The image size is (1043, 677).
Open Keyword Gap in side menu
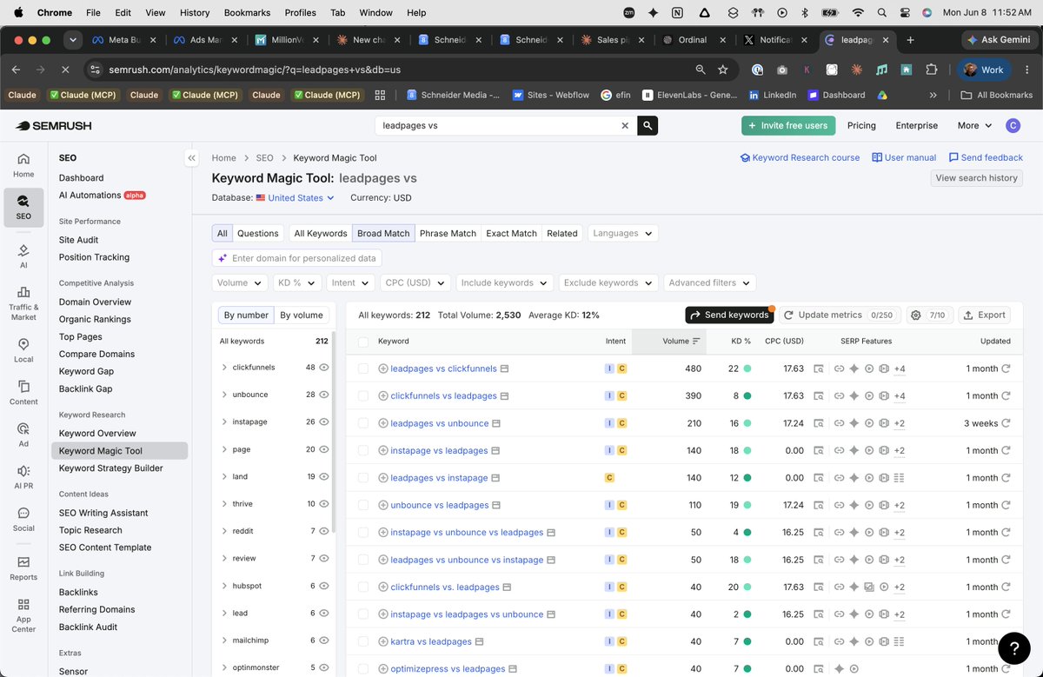[x=86, y=371]
